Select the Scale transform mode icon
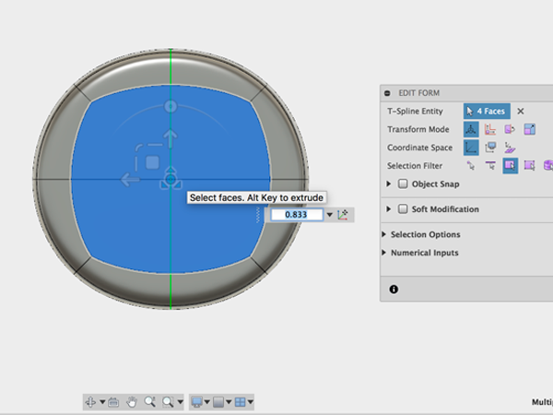The image size is (553, 415). [529, 129]
